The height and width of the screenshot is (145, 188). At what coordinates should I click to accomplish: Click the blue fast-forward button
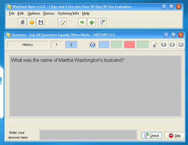click(x=92, y=45)
